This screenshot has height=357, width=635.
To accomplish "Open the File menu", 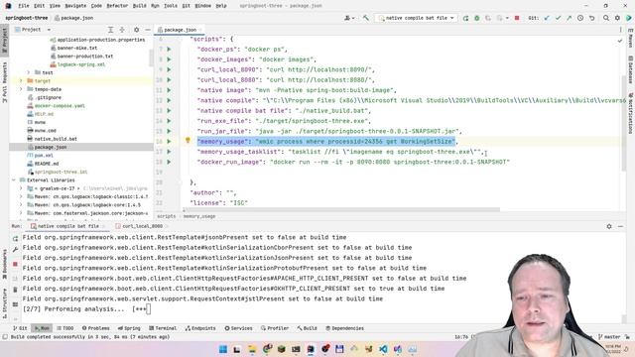I will 24,6.
